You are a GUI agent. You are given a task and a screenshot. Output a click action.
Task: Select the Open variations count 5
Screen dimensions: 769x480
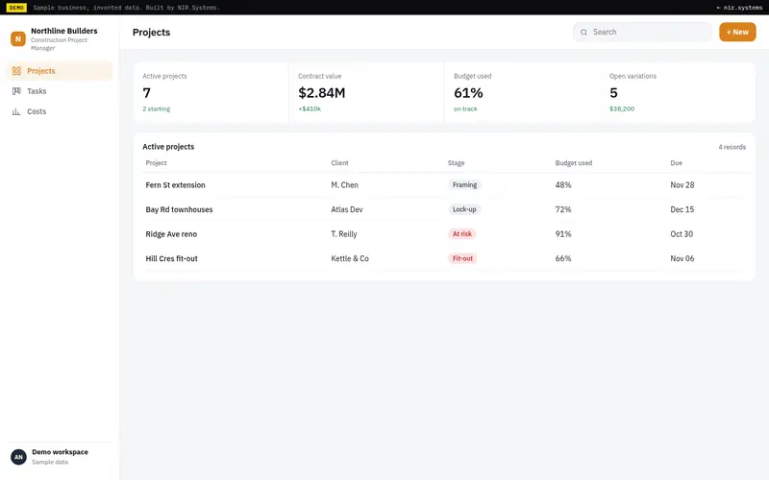pos(613,92)
